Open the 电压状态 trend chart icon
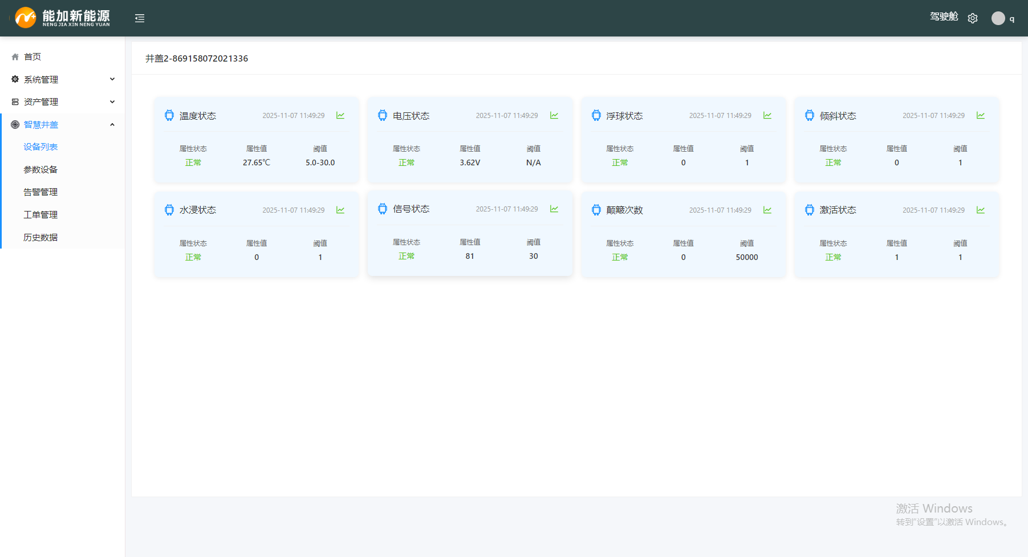Screen dimensions: 1028x557 554,116
